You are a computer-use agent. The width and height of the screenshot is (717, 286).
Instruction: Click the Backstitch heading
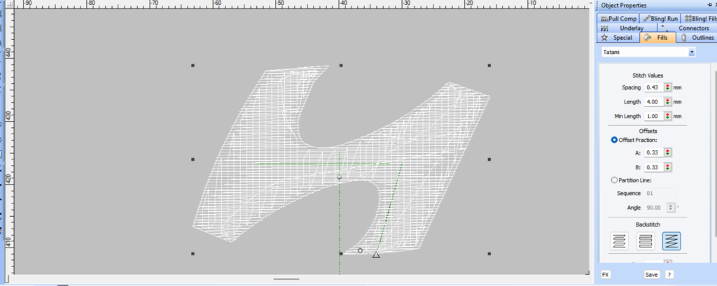(648, 224)
